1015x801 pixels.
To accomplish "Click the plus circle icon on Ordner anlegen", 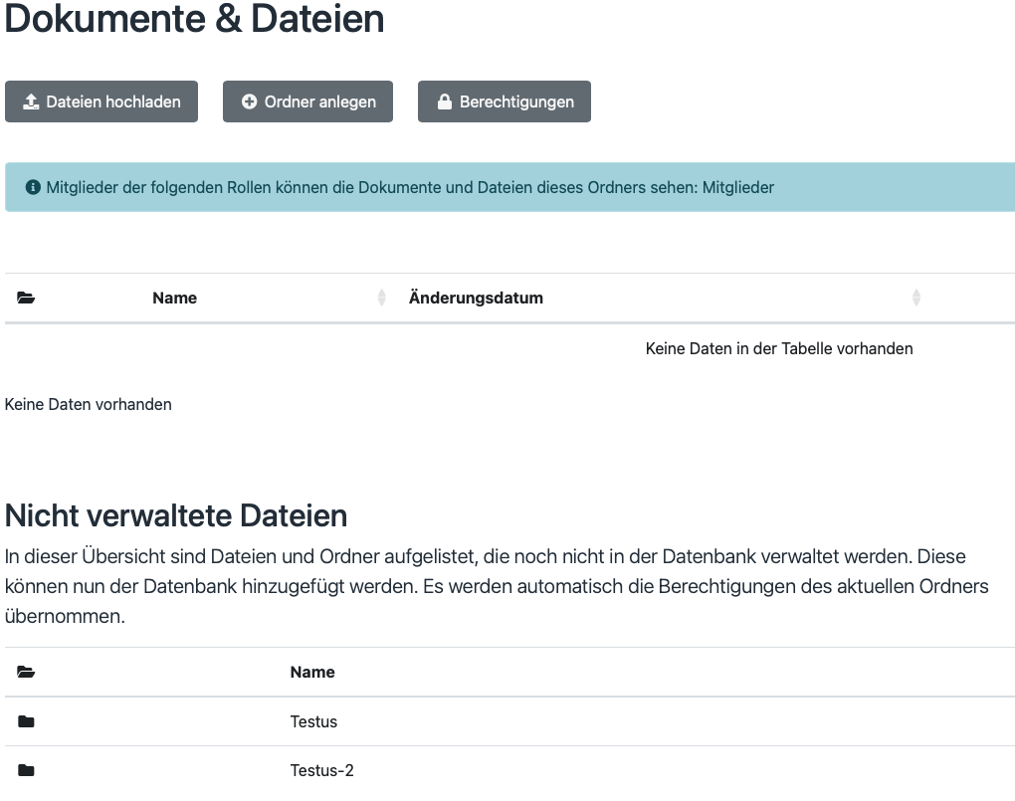I will click(248, 100).
